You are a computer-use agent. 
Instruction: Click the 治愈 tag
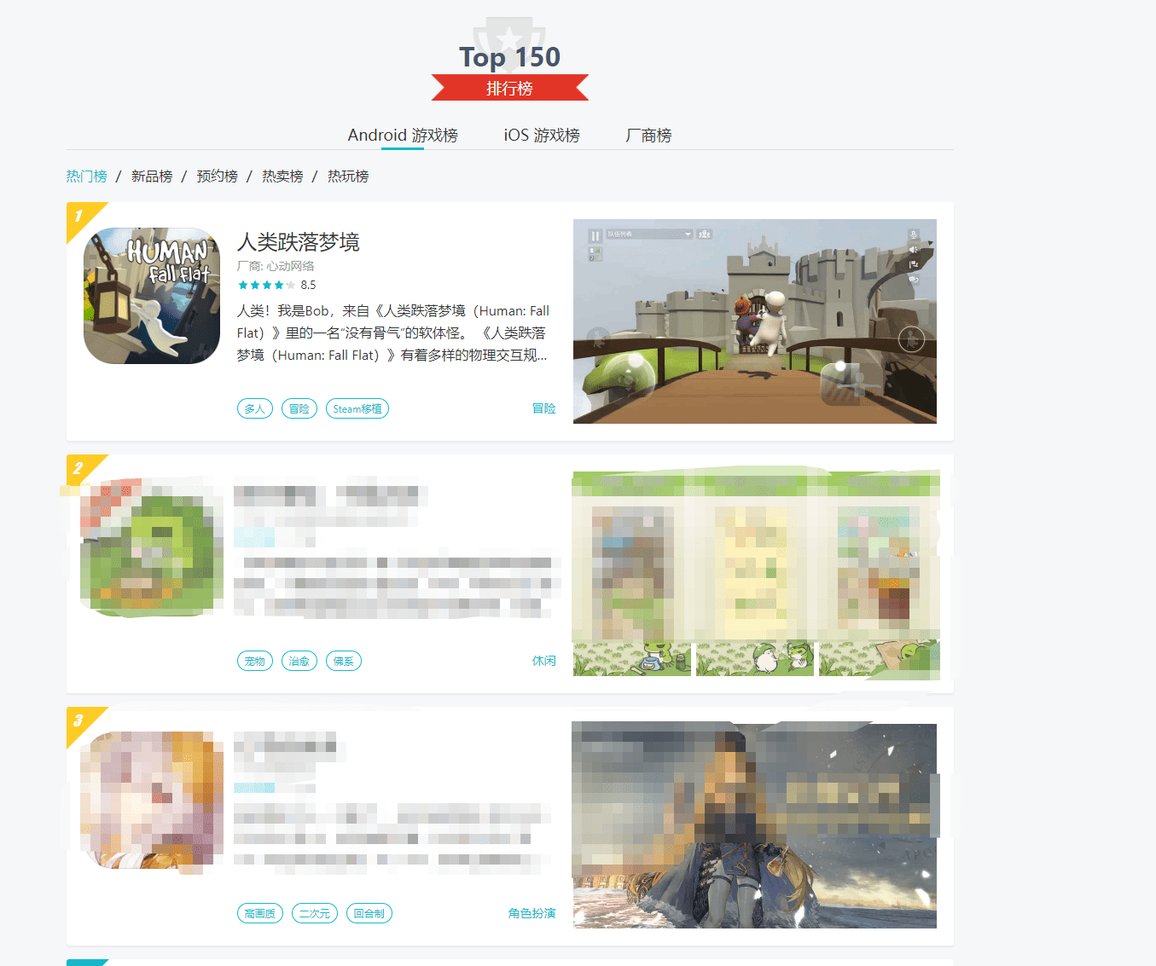click(x=299, y=661)
